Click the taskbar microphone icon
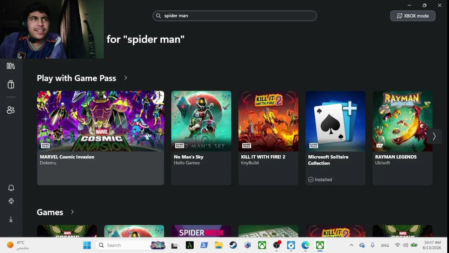This screenshot has height=253, width=449. tap(373, 245)
